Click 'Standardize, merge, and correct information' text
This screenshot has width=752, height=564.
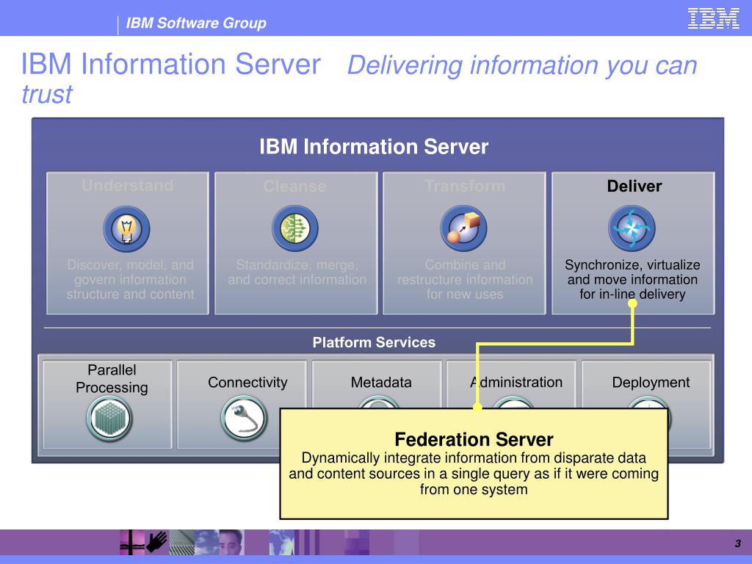pos(297,272)
